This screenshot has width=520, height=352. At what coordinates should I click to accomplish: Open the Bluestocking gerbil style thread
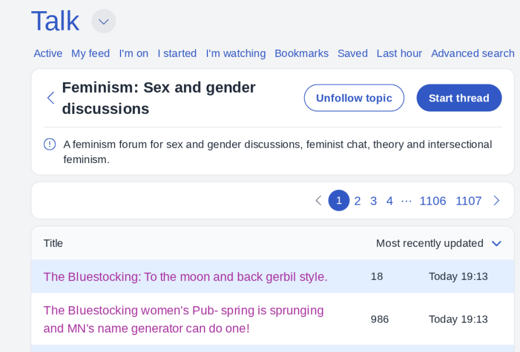click(x=186, y=276)
